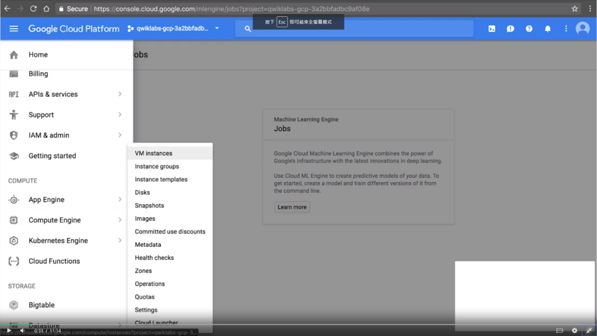This screenshot has height=336, width=597.
Task: Click the search magnifier icon
Action: 248,29
